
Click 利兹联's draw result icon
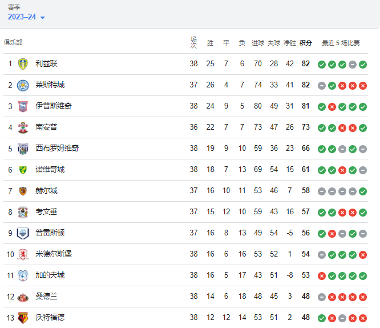[353, 65]
